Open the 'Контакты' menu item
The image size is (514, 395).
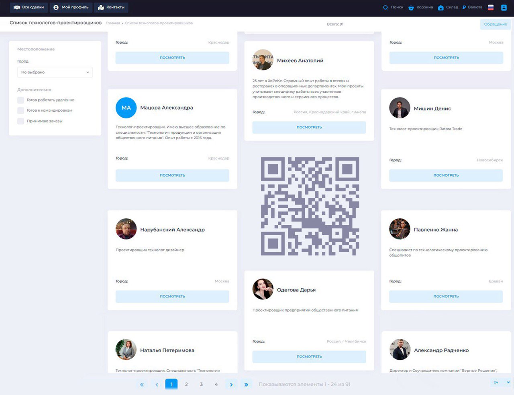(x=111, y=7)
